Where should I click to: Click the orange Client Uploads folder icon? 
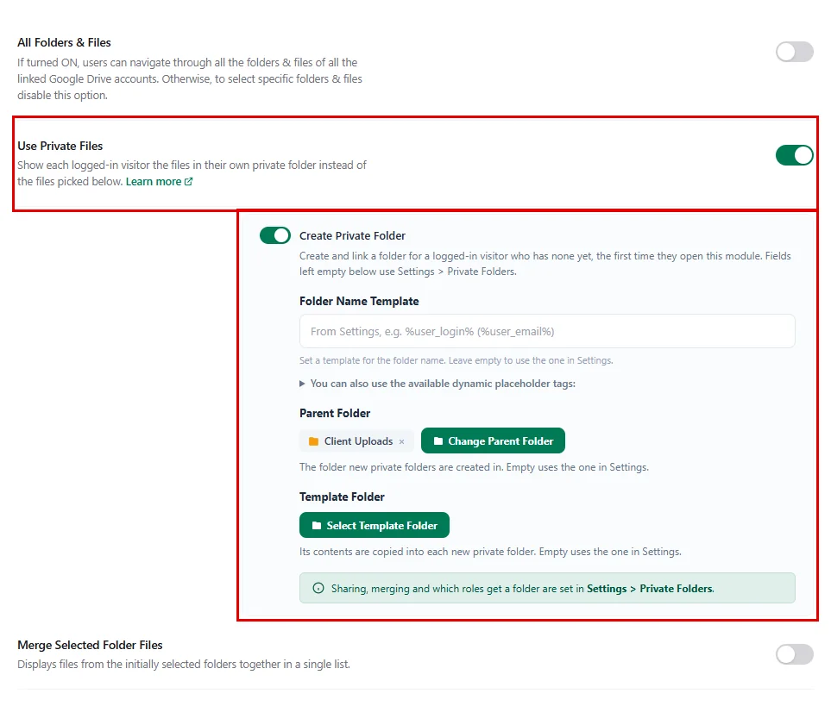click(313, 441)
